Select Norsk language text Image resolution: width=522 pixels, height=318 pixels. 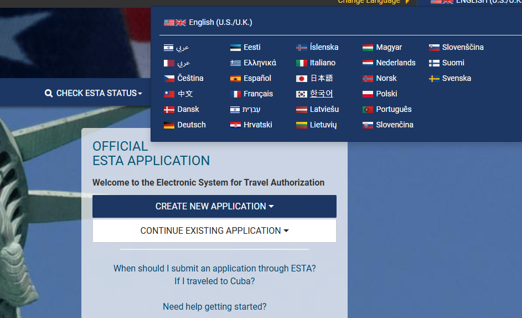pyautogui.click(x=386, y=79)
